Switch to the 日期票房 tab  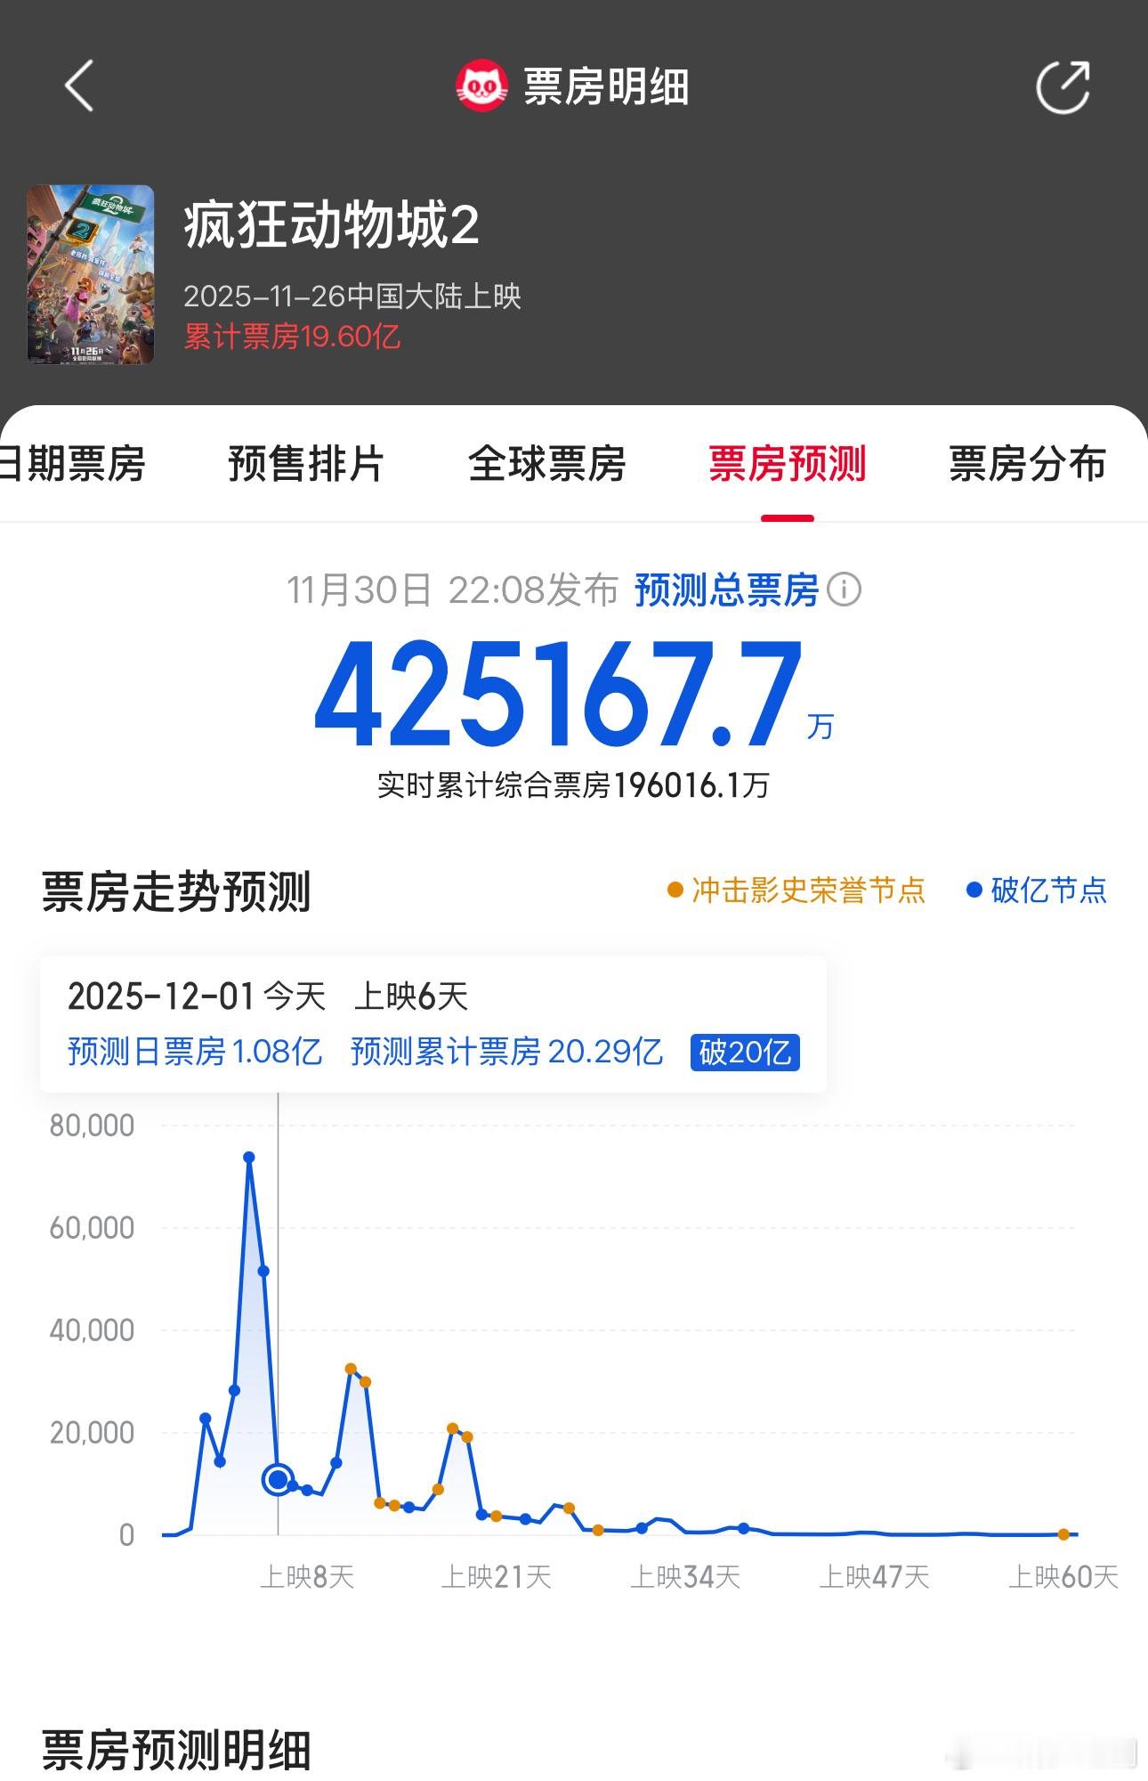pos(73,464)
